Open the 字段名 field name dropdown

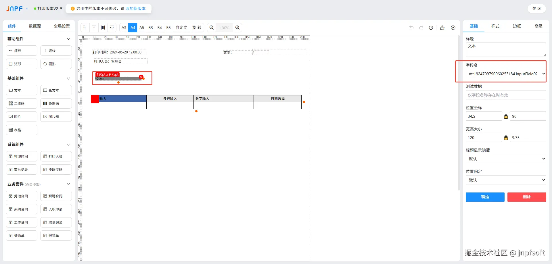tap(506, 74)
